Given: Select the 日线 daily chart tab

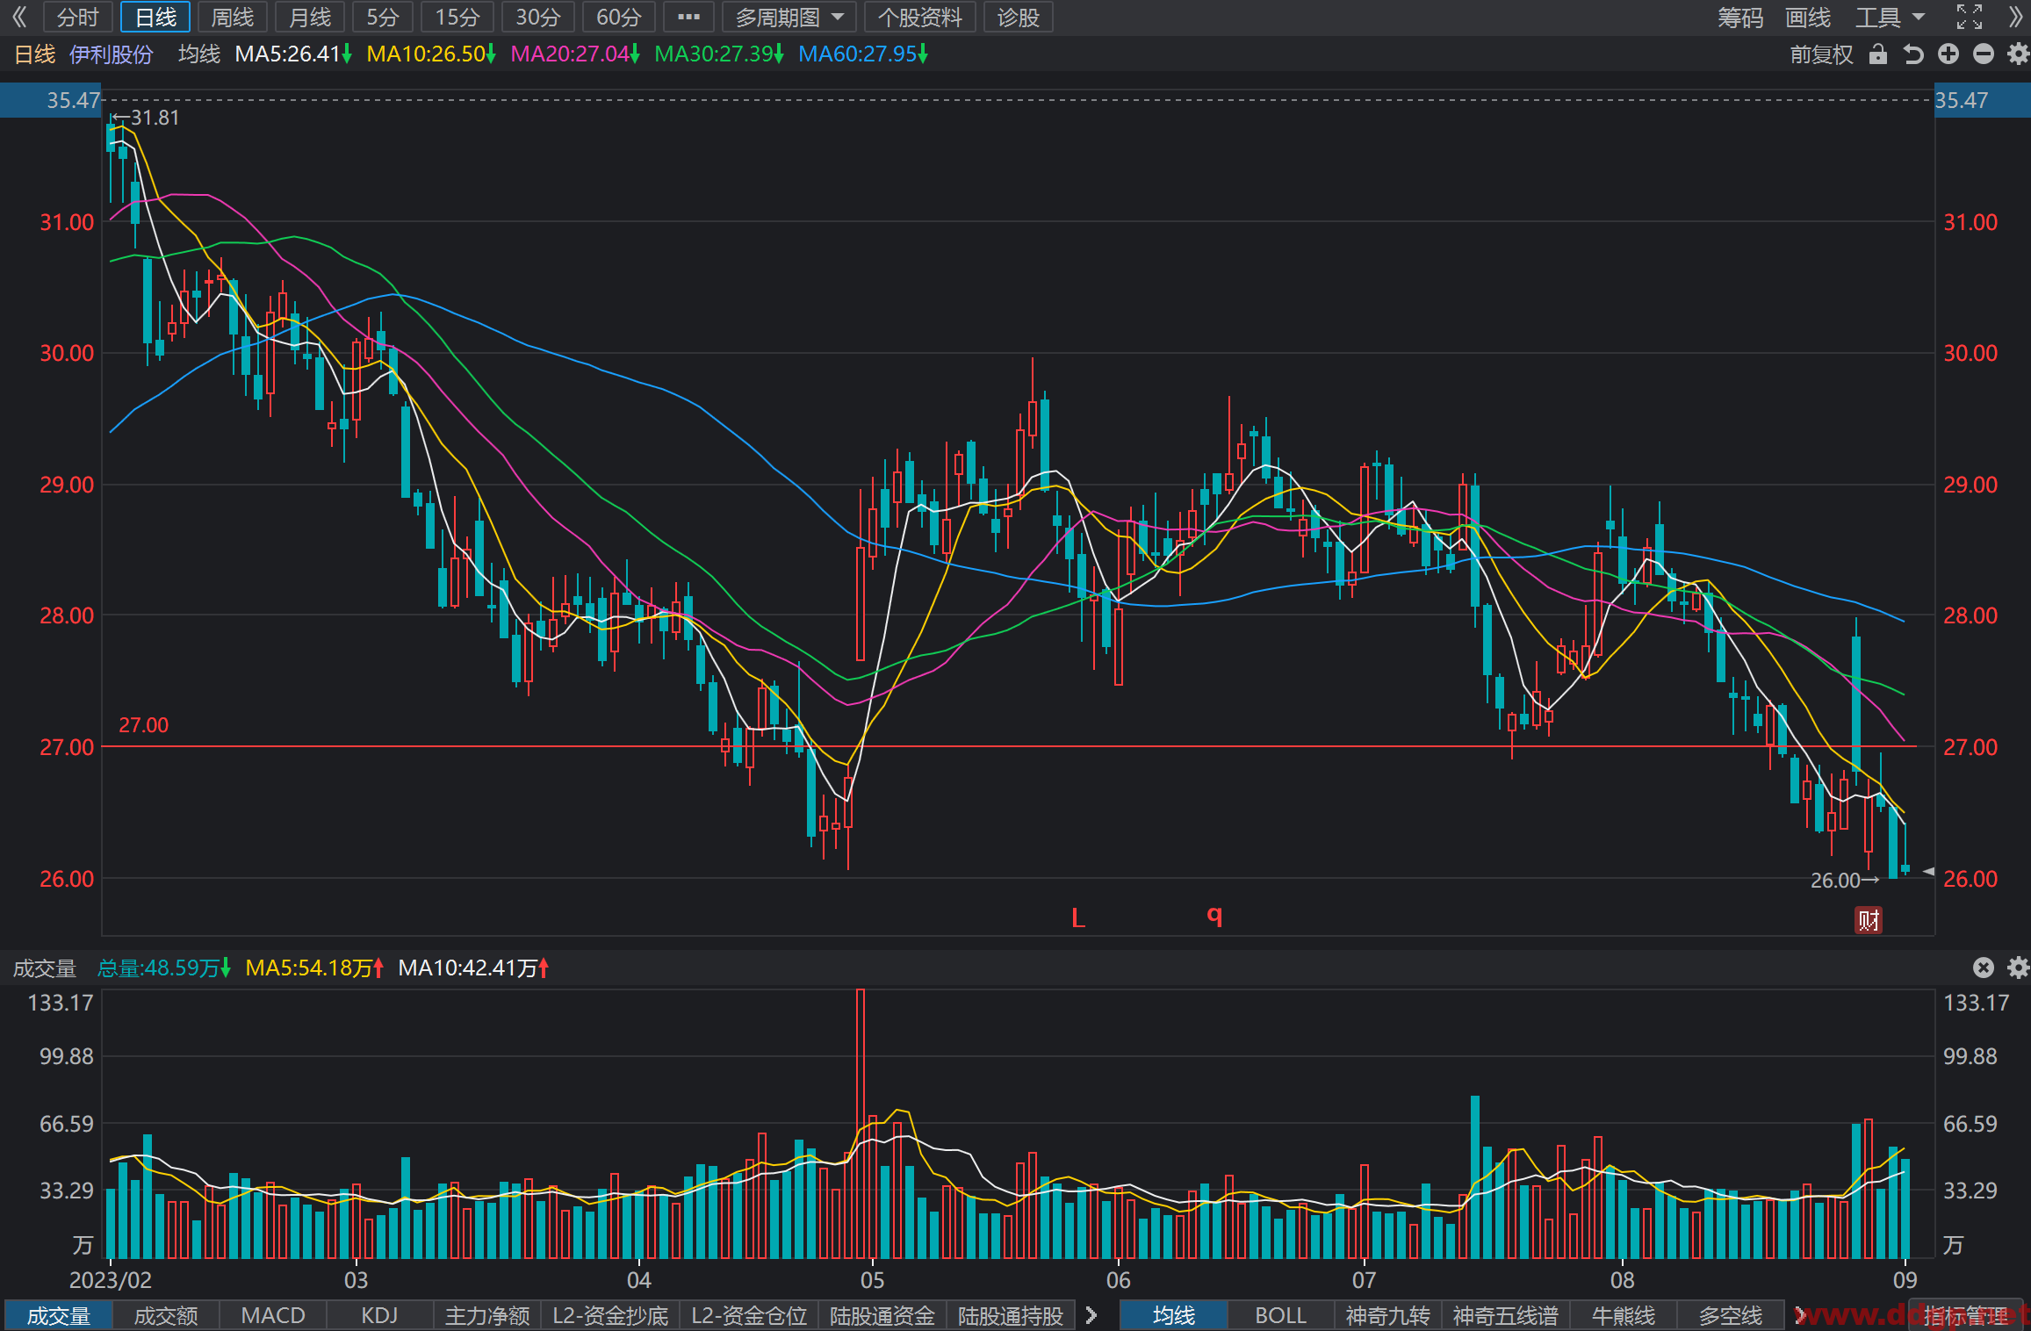Looking at the screenshot, I should point(155,17).
